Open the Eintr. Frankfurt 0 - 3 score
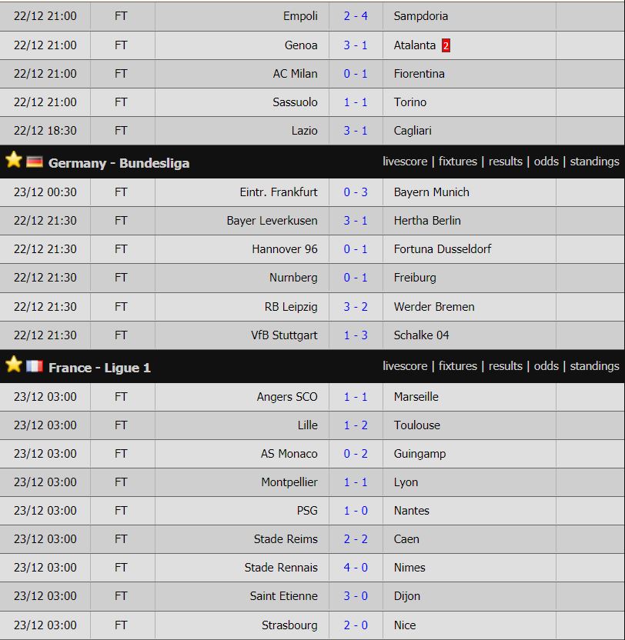Image resolution: width=625 pixels, height=640 pixels. (356, 192)
